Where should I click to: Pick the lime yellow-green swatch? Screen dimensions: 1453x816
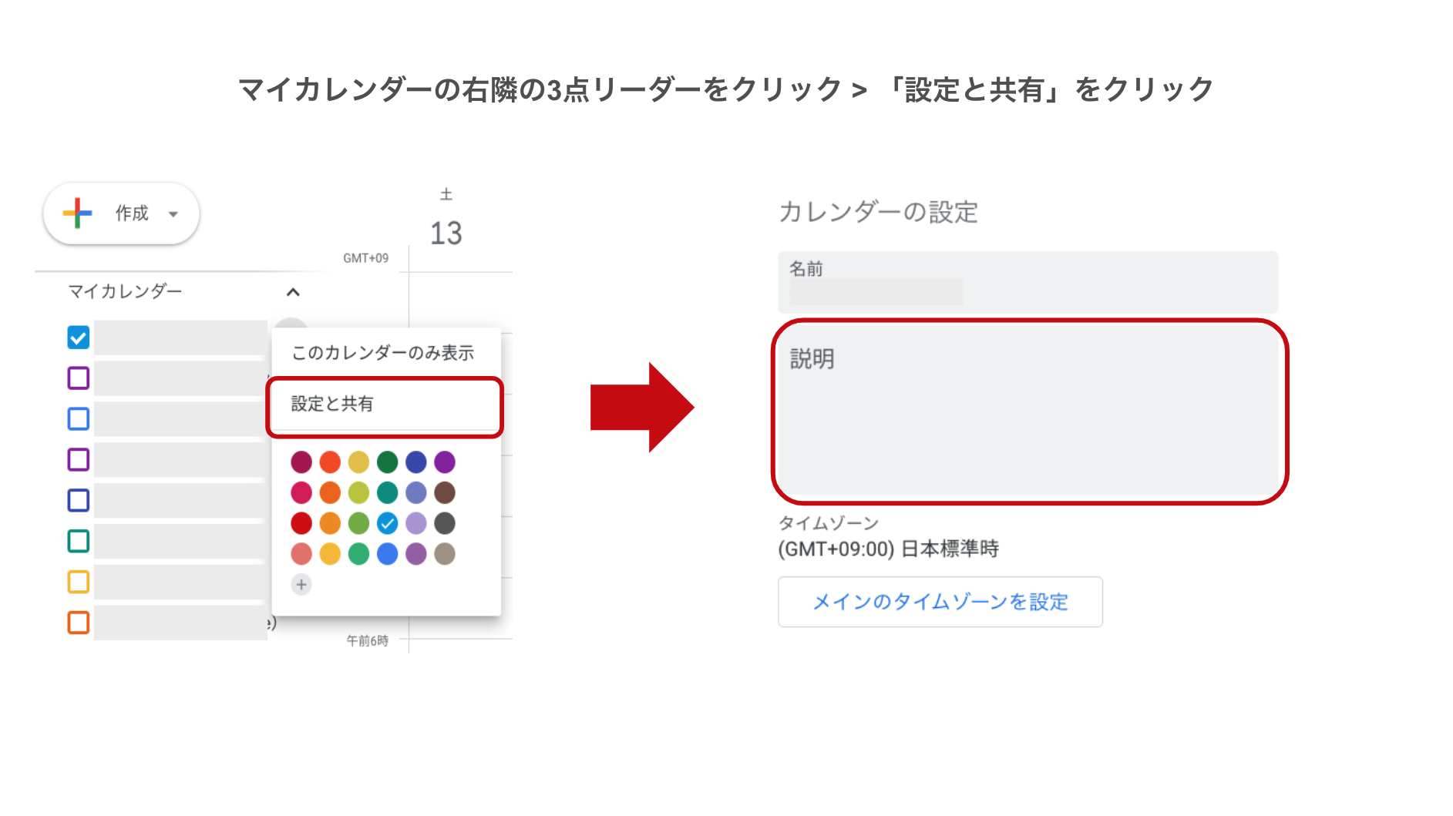point(358,492)
